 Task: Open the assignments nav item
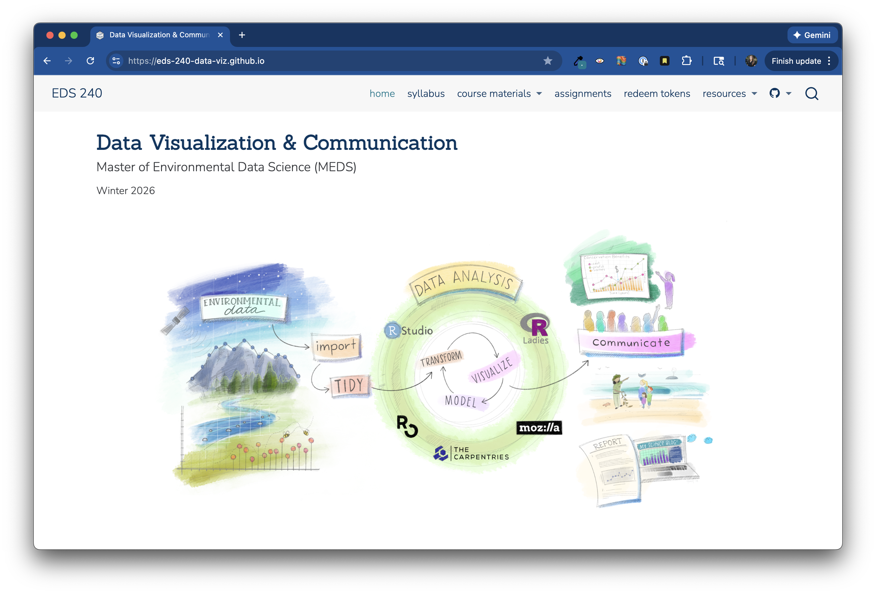[x=582, y=94]
